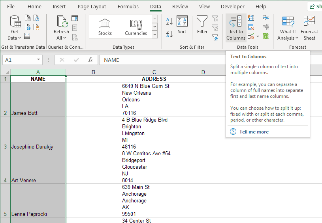Expand the Data Validation dropdown arrow
The image size is (322, 223).
258,36
